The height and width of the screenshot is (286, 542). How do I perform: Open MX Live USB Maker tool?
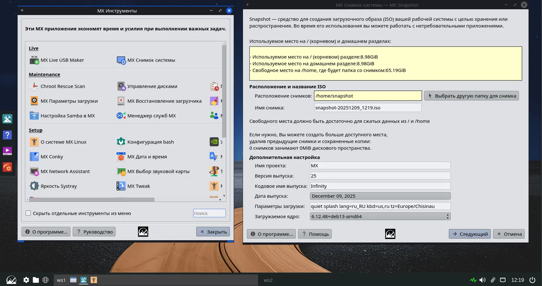(57, 60)
